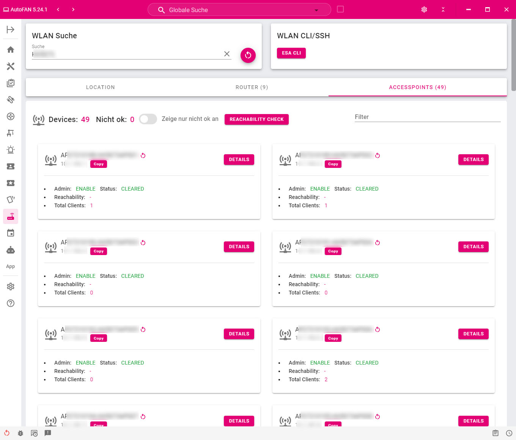This screenshot has height=440, width=516.
Task: Open the bug report icon in status bar
Action: coord(20,433)
